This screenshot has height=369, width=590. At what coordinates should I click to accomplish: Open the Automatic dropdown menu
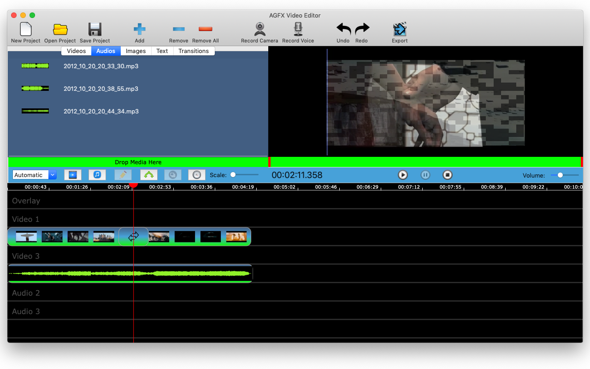tap(35, 175)
